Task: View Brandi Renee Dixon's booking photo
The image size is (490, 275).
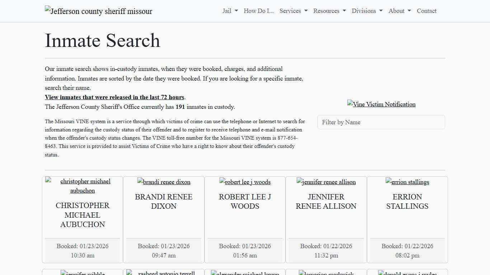Action: 164,182
